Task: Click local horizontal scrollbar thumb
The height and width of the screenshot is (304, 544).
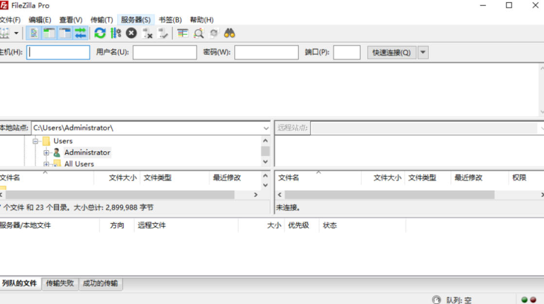Action: [x=120, y=195]
